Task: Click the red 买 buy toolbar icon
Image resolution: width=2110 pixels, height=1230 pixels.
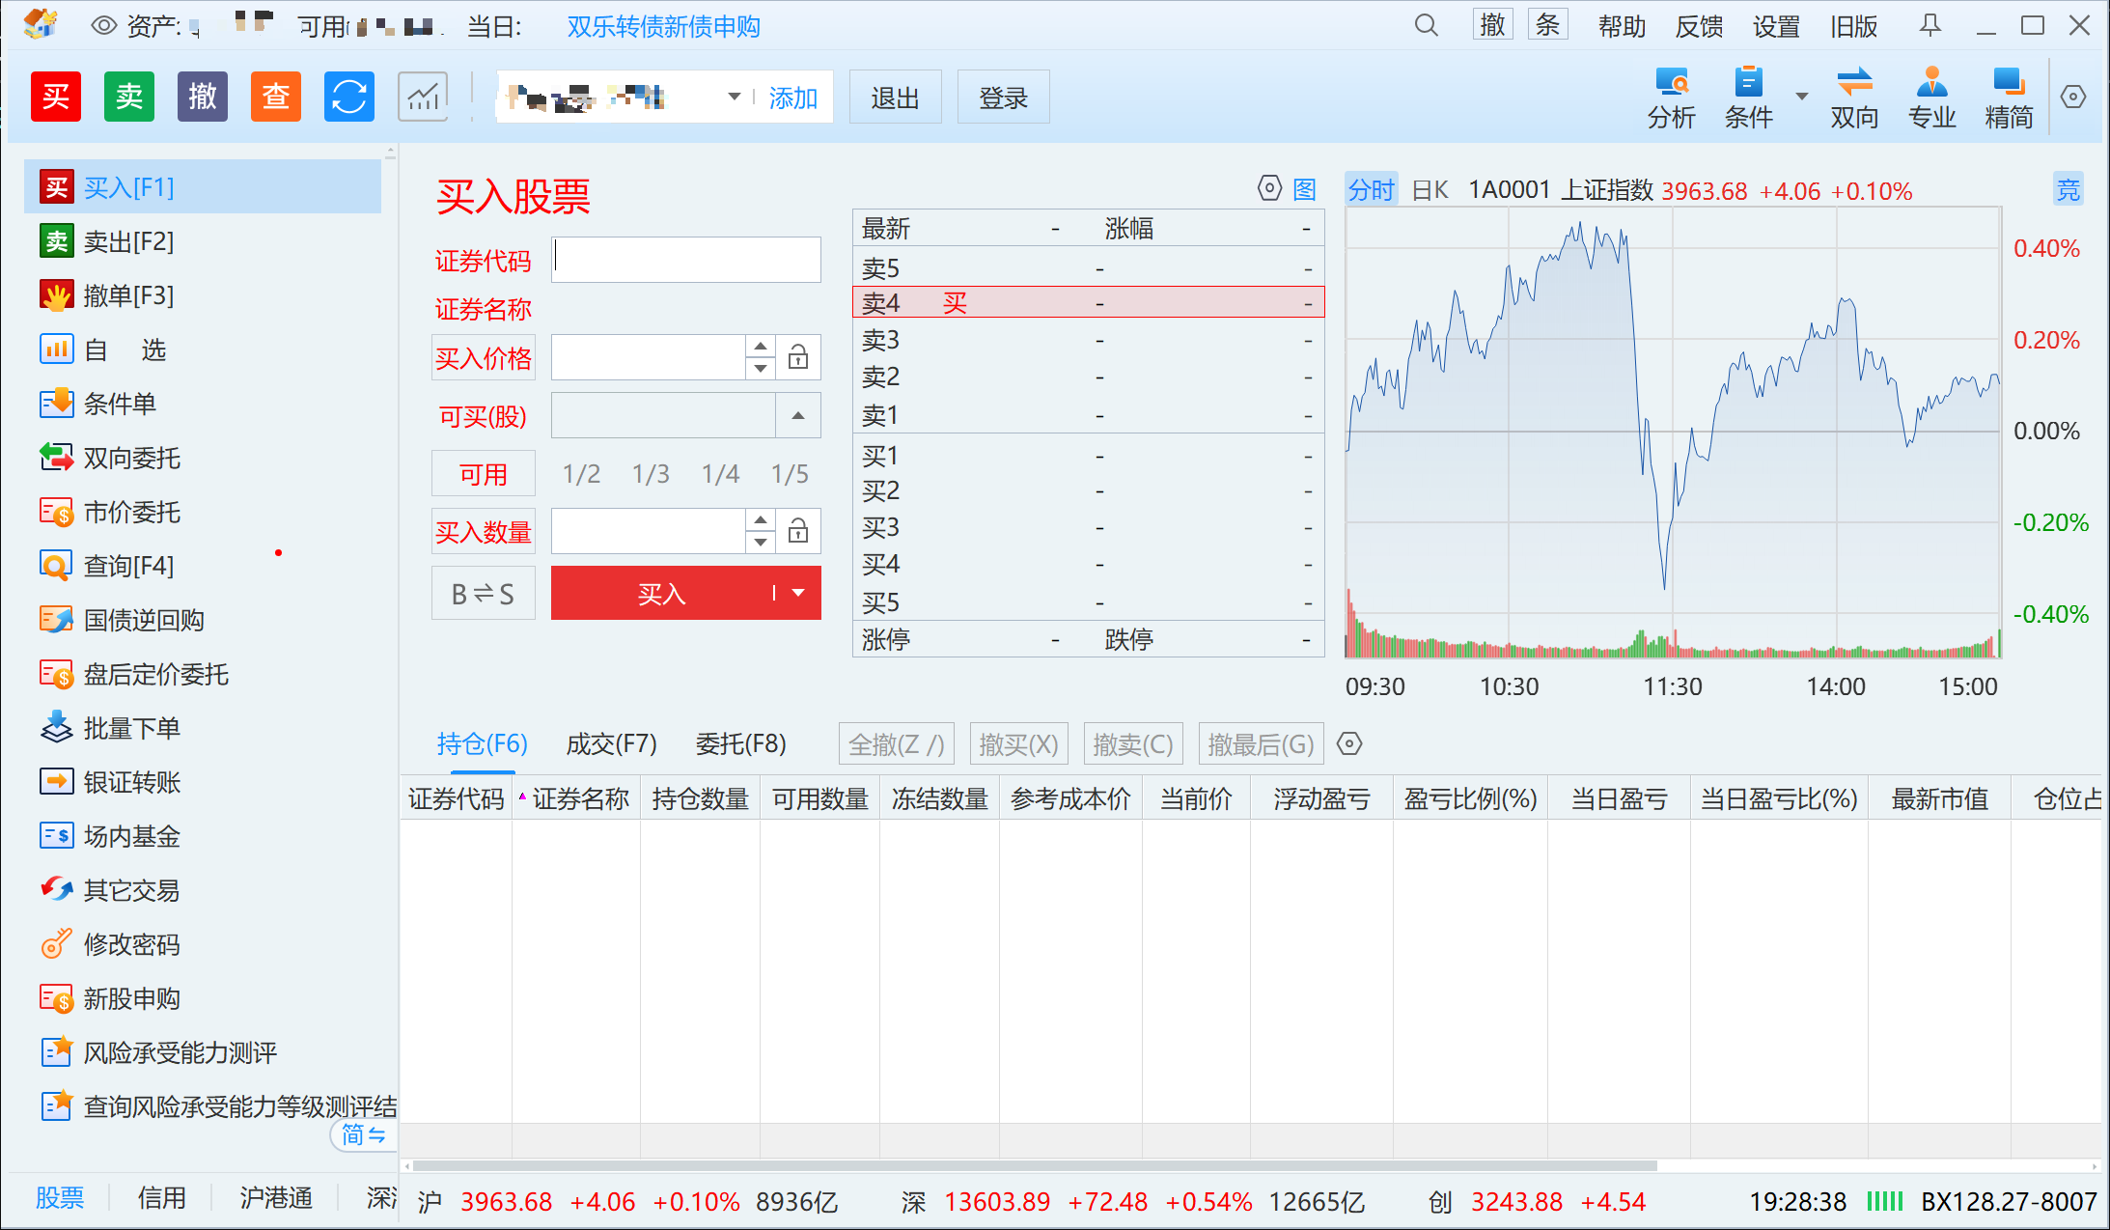Action: [55, 96]
